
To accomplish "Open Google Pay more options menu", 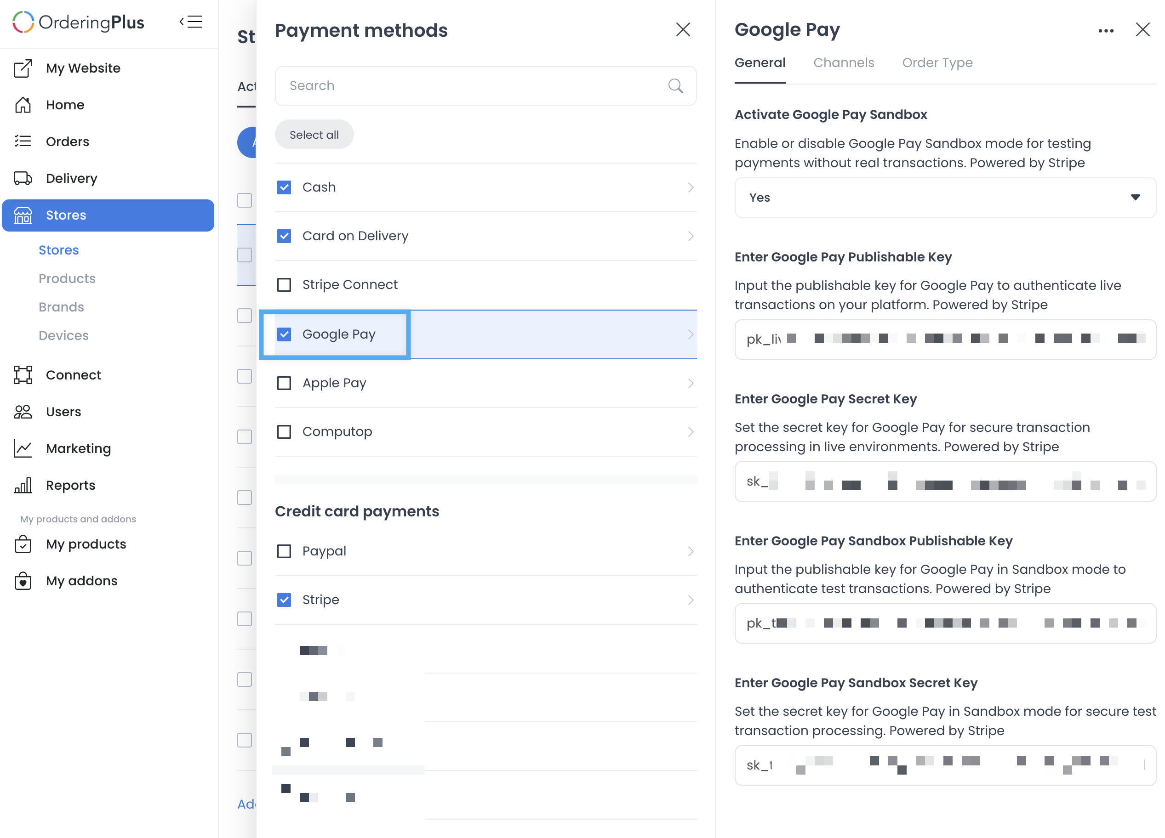I will coord(1106,31).
